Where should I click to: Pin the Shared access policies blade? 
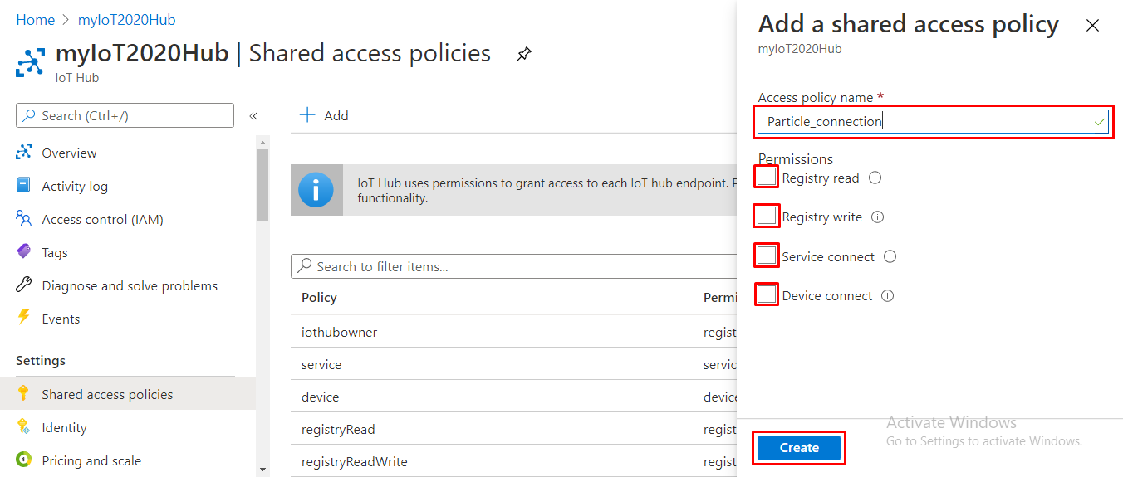click(523, 55)
